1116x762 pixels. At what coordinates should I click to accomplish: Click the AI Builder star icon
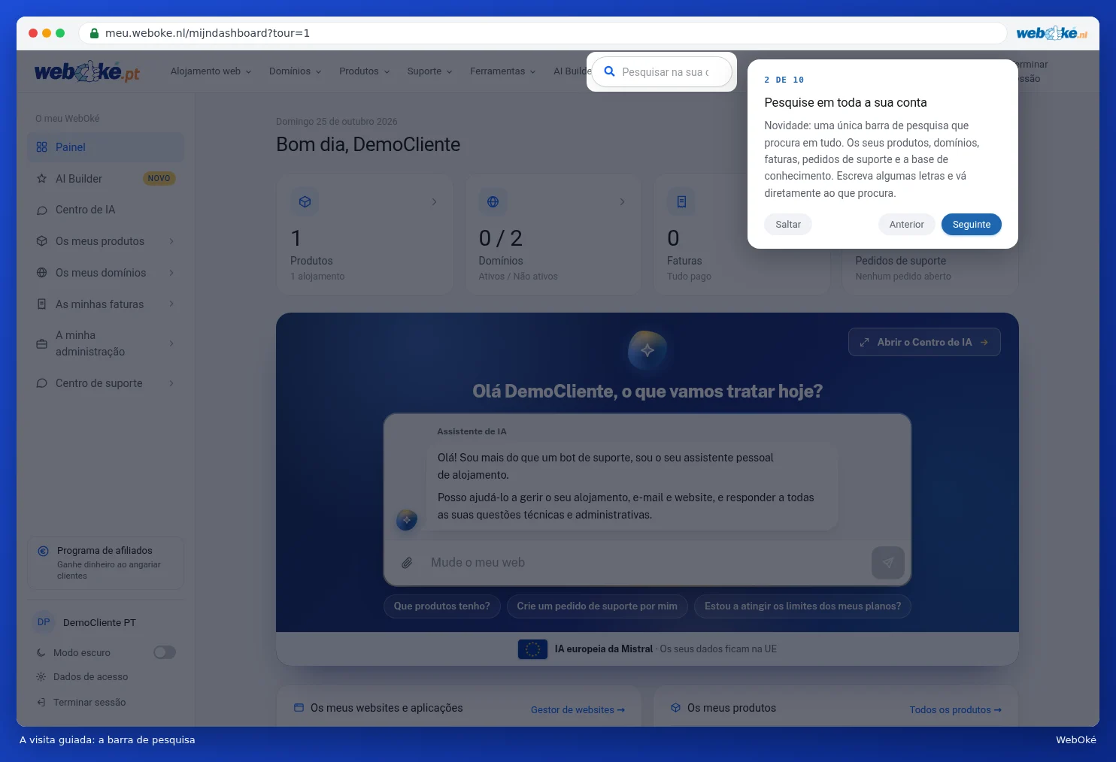coord(42,179)
